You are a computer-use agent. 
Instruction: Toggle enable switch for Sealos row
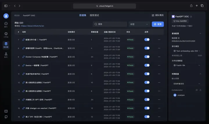point(147,65)
